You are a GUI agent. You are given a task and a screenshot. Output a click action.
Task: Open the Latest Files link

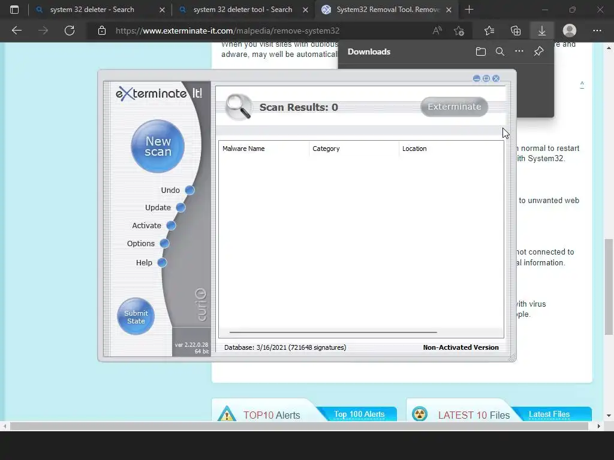549,414
